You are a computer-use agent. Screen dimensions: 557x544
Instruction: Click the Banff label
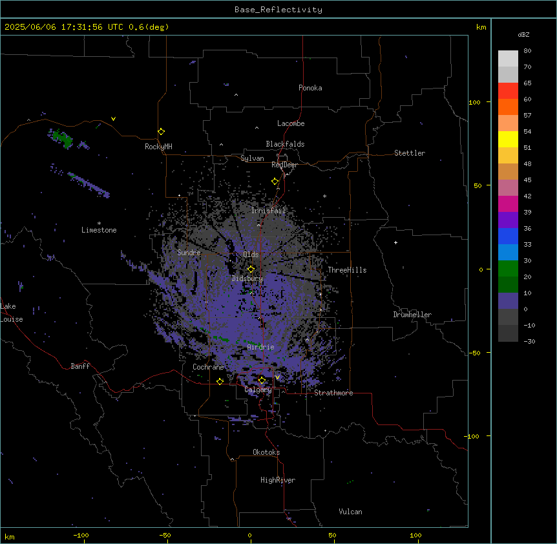point(80,366)
